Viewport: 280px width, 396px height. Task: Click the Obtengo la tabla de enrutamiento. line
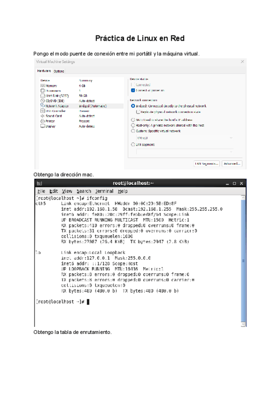[72, 332]
